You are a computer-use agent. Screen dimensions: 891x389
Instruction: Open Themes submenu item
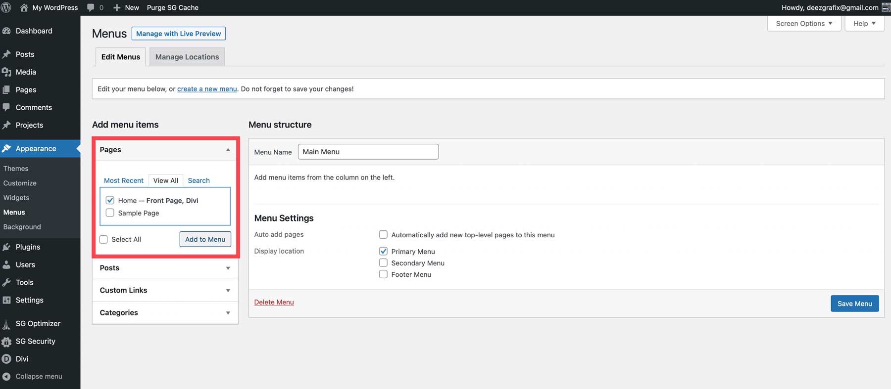pyautogui.click(x=16, y=169)
